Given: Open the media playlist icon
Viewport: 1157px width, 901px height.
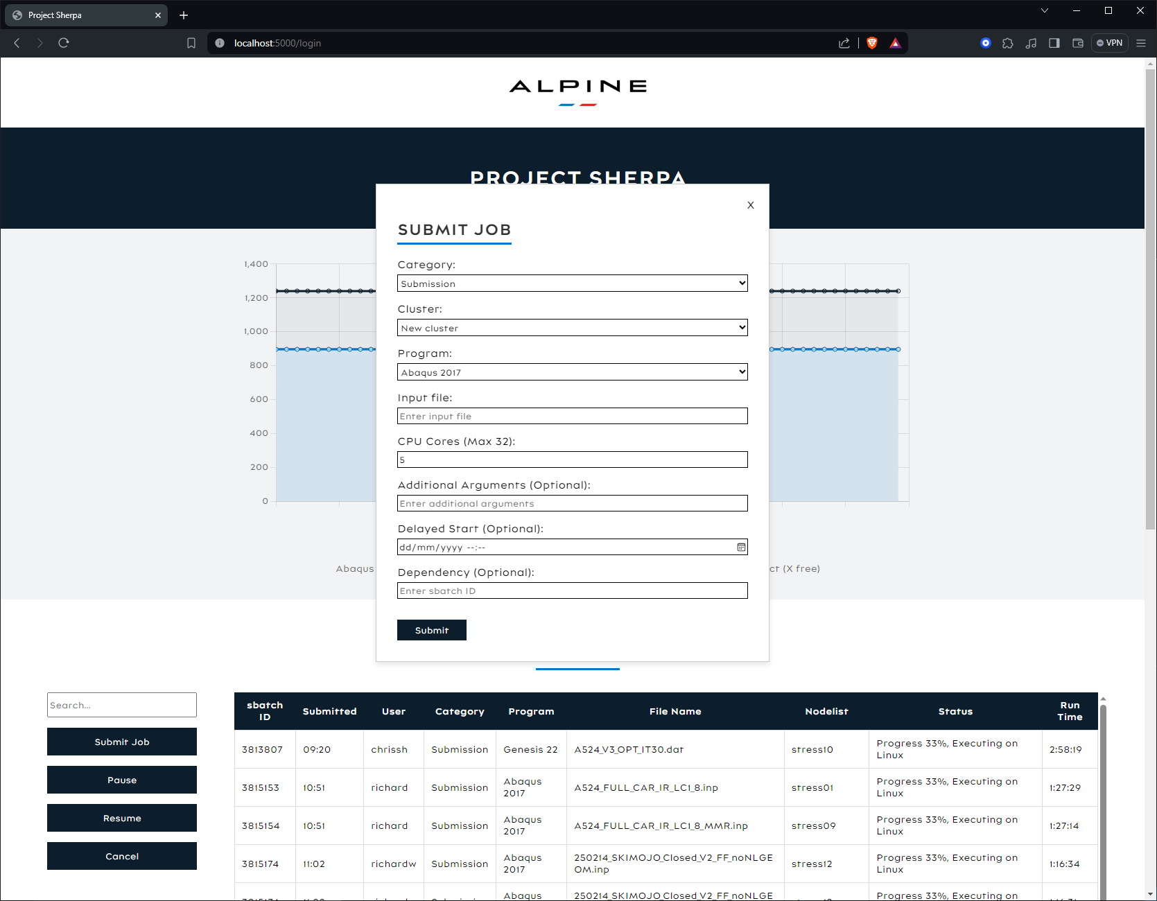Looking at the screenshot, I should (1031, 43).
